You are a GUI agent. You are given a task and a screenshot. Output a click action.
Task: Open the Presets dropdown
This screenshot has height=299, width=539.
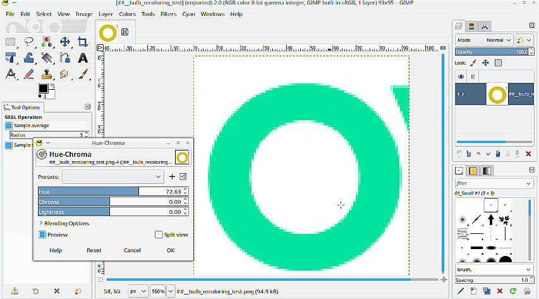coord(112,176)
